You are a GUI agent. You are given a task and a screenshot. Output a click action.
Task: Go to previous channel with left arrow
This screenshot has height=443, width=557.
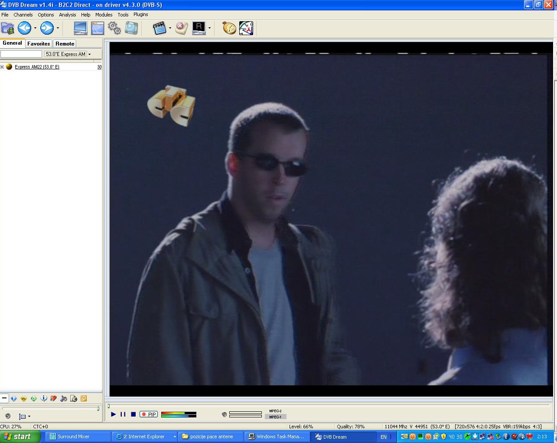click(24, 28)
